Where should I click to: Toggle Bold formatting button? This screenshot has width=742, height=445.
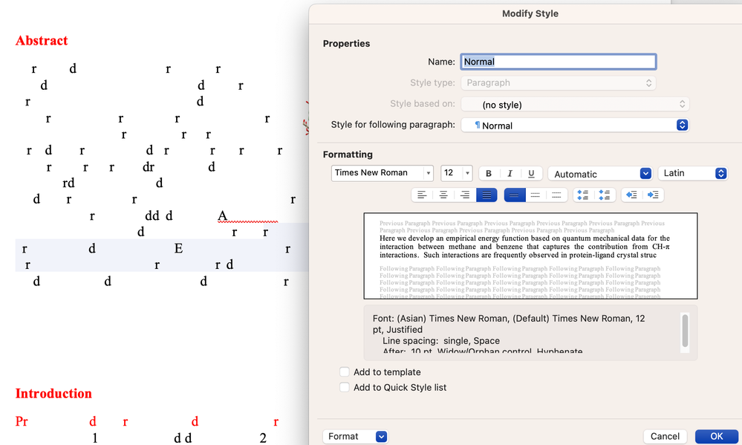coord(489,173)
